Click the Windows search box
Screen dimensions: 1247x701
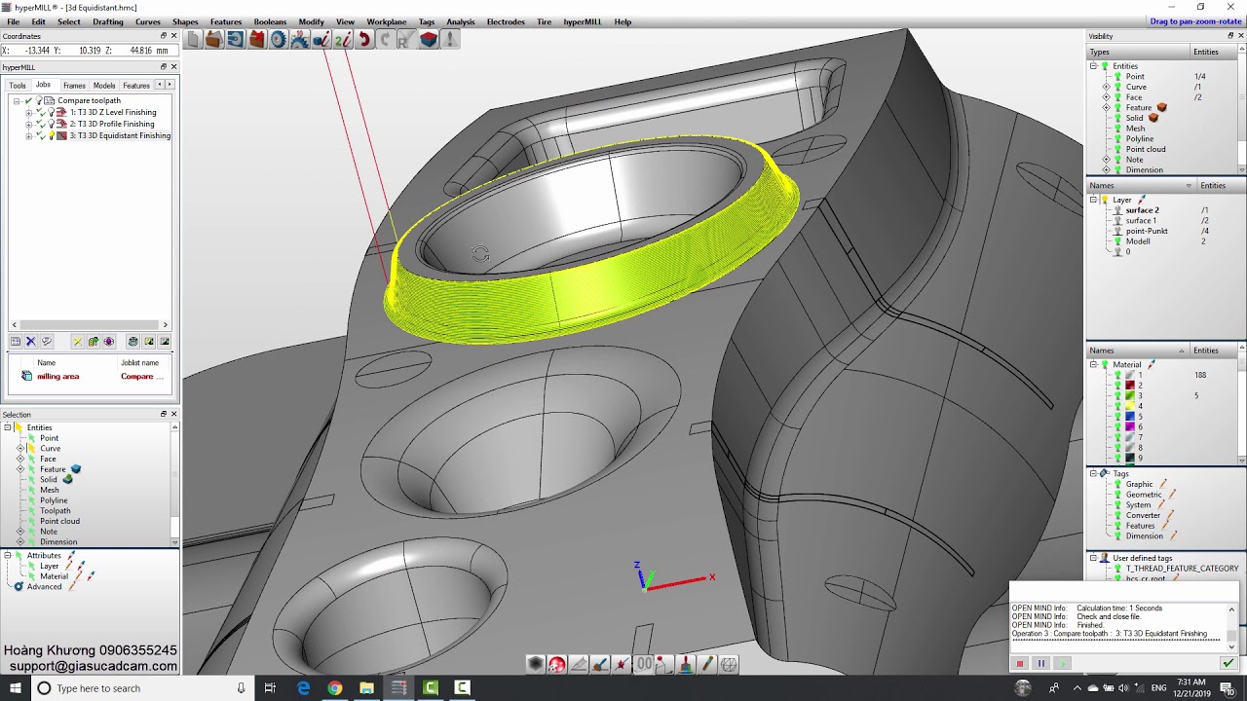click(144, 688)
